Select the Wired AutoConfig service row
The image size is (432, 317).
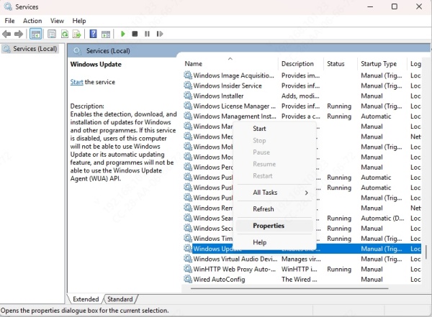point(302,279)
